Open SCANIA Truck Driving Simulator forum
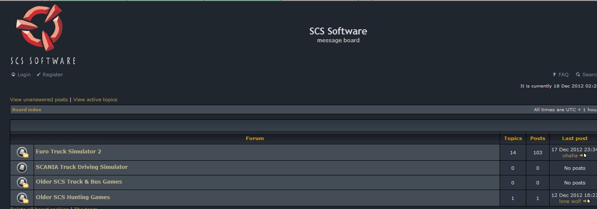Viewport: 597px width, 209px height. pos(81,167)
